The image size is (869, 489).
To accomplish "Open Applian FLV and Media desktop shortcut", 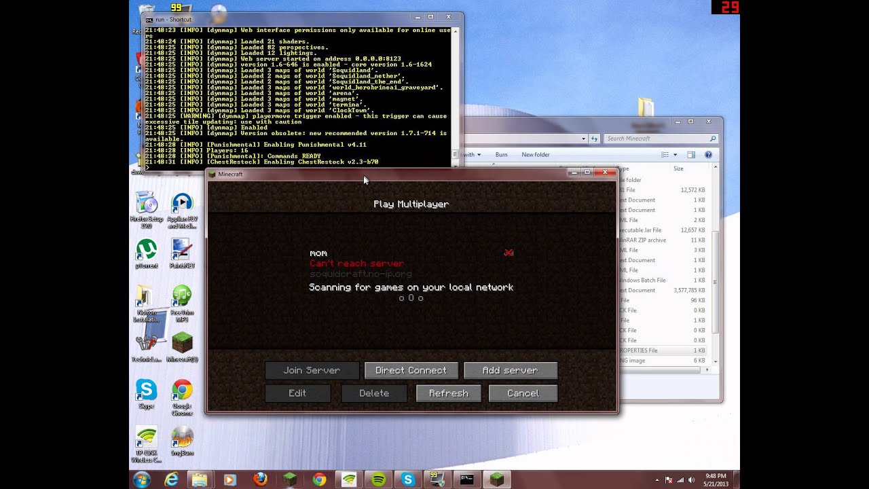I will click(x=182, y=211).
